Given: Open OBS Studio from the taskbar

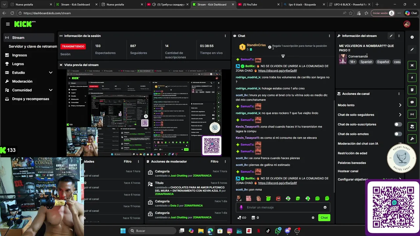Looking at the screenshot, I should pos(297,231).
